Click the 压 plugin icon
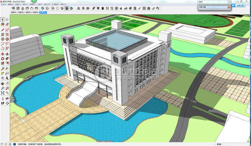This screenshot has width=251, height=146. click(x=79, y=8)
